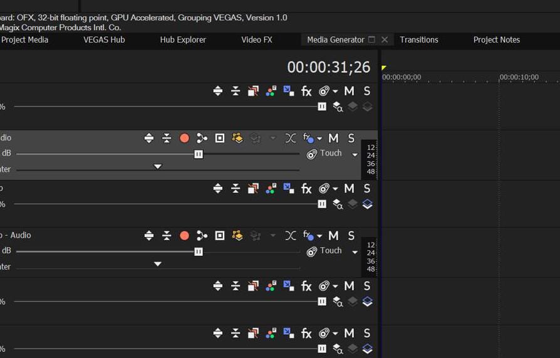Mute the video track above '- Audio'
Screen dimensions: 560x358
tap(350, 189)
